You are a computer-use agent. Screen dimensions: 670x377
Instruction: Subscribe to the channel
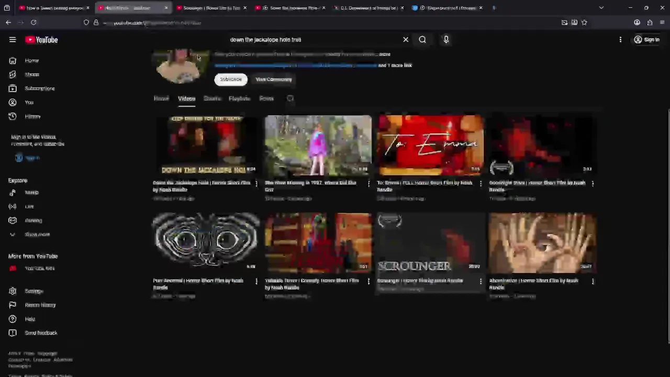tap(231, 80)
